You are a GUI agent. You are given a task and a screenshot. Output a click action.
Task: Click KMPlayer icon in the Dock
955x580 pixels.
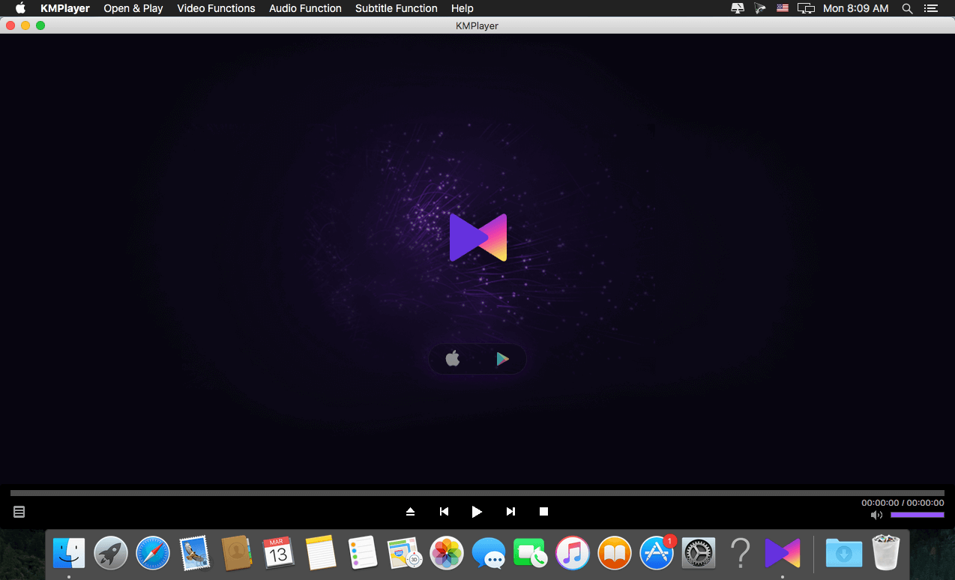pos(783,554)
